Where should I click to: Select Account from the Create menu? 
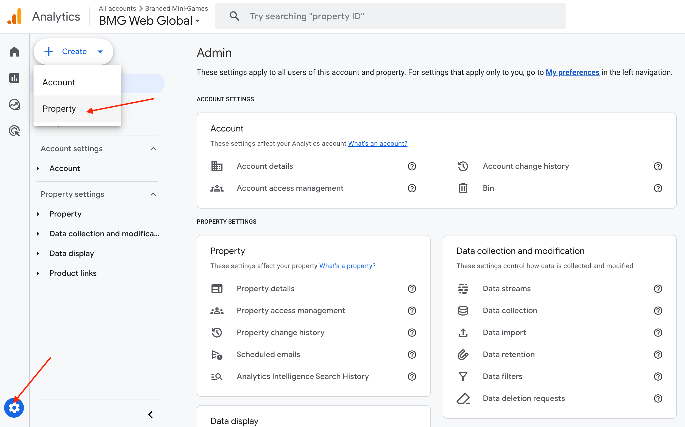tap(59, 82)
